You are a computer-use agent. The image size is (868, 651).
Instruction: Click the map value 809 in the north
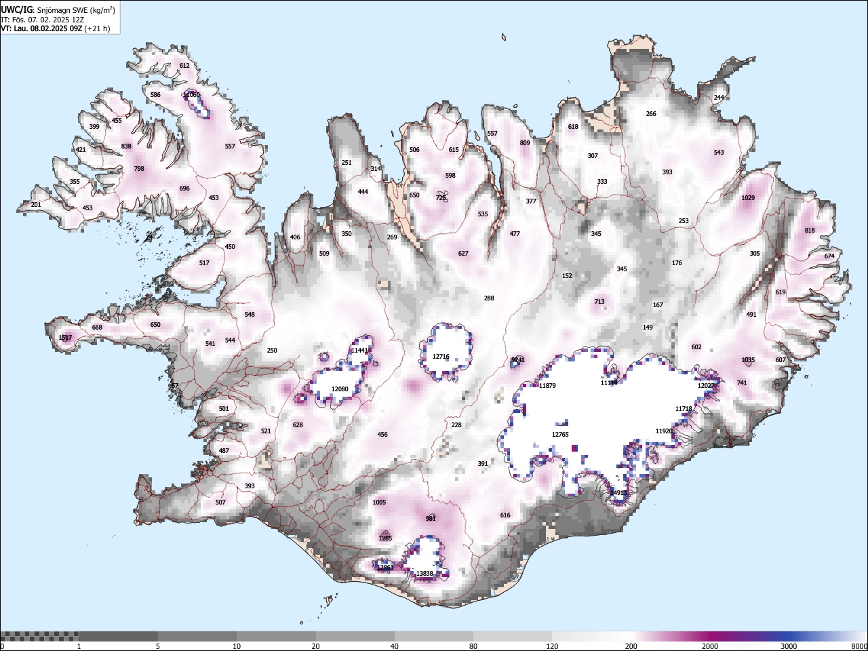(x=525, y=143)
